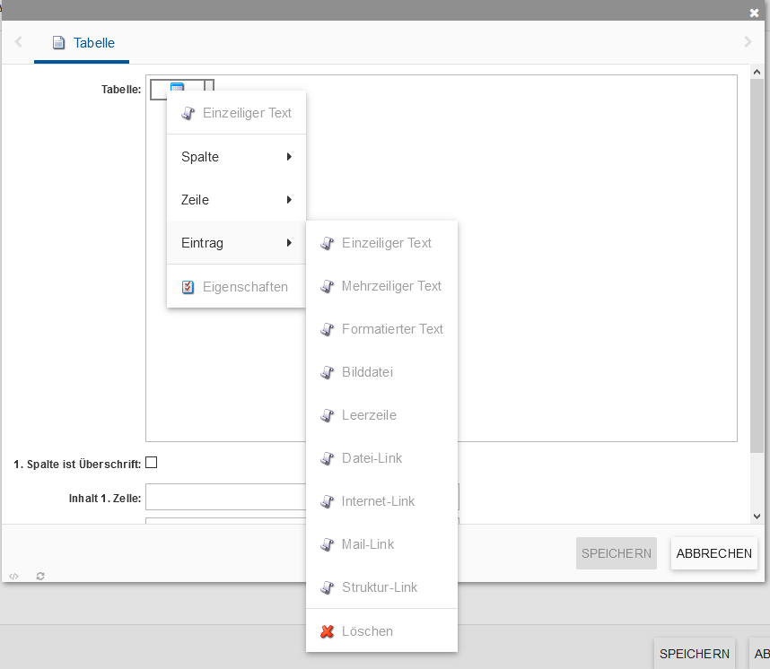This screenshot has height=669, width=770.
Task: Click the scroll icon next to Bilddatei
Action: coord(327,372)
